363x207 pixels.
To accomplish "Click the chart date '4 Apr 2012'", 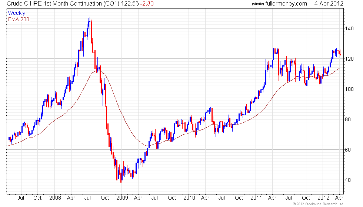I will coord(329,4).
